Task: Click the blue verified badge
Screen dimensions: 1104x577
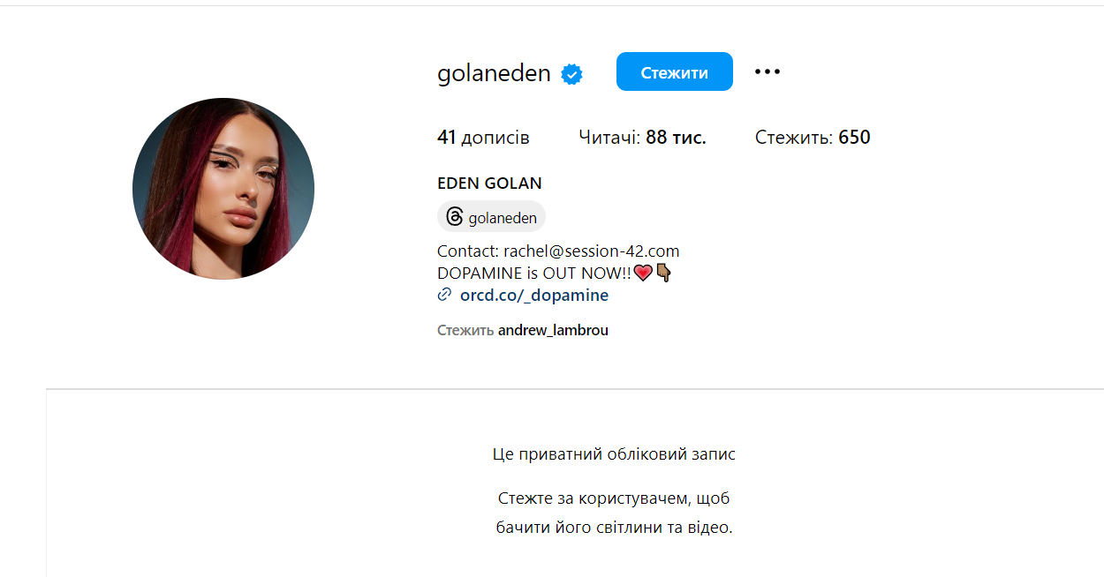Action: (x=572, y=74)
